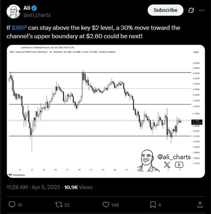Click the 18 replies count
This screenshot has width=211, height=214.
tap(20, 205)
